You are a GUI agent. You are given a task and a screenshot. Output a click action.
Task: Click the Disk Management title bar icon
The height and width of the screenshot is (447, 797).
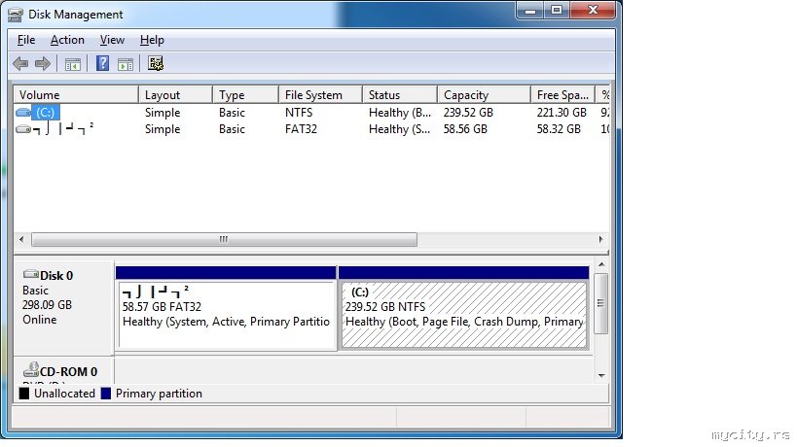coord(16,15)
